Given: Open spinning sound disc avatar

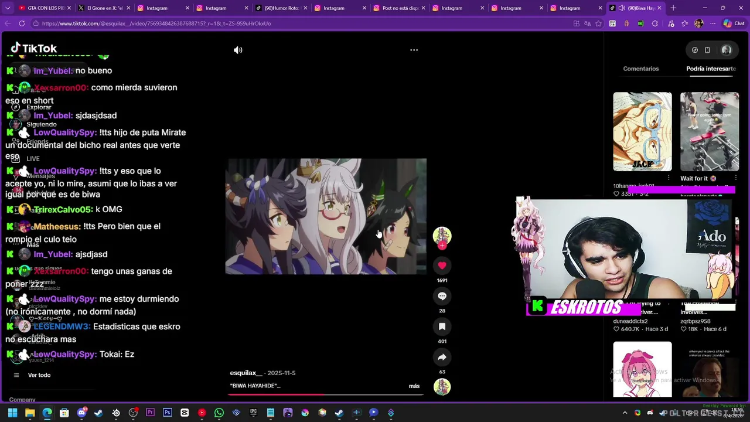Looking at the screenshot, I should point(442,387).
